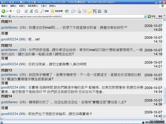The image size is (166, 124).
Task: Open the 檢視(V) menu
Action: click(x=22, y=6)
